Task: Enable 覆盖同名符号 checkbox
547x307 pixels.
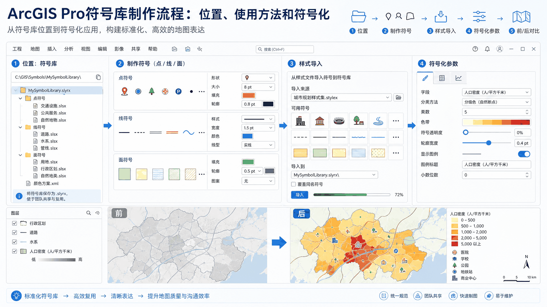Action: tap(293, 184)
